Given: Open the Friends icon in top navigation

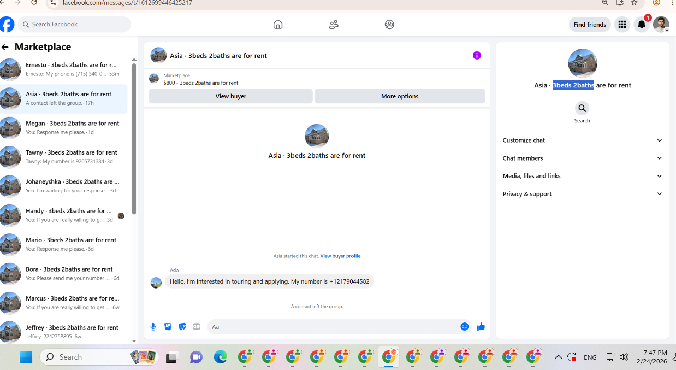Looking at the screenshot, I should pos(334,25).
